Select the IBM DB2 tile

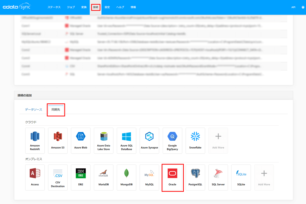tap(81, 178)
